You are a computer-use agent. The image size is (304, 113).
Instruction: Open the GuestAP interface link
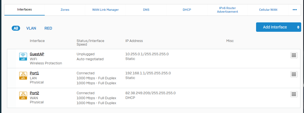(x=37, y=54)
